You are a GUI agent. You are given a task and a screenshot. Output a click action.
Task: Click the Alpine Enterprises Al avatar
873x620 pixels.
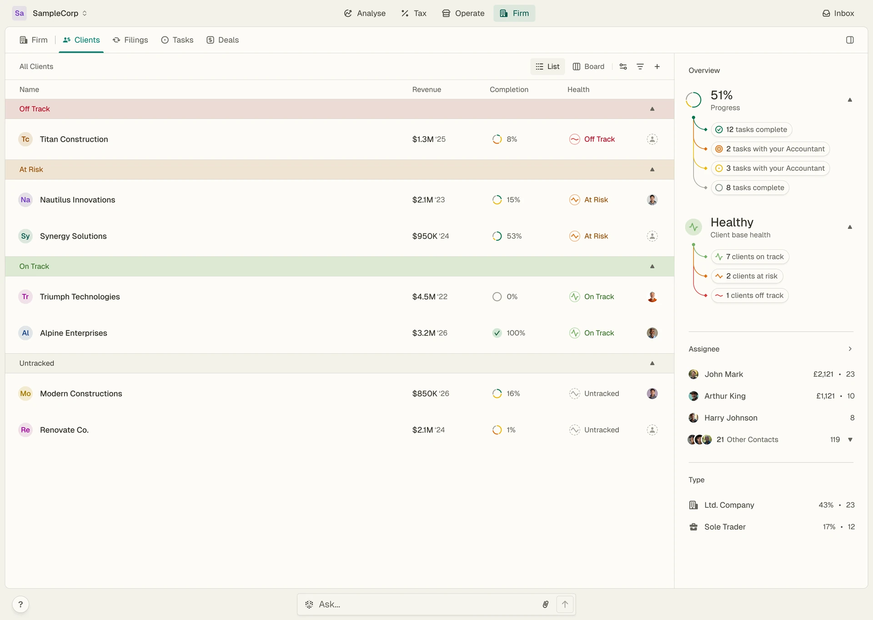[25, 333]
